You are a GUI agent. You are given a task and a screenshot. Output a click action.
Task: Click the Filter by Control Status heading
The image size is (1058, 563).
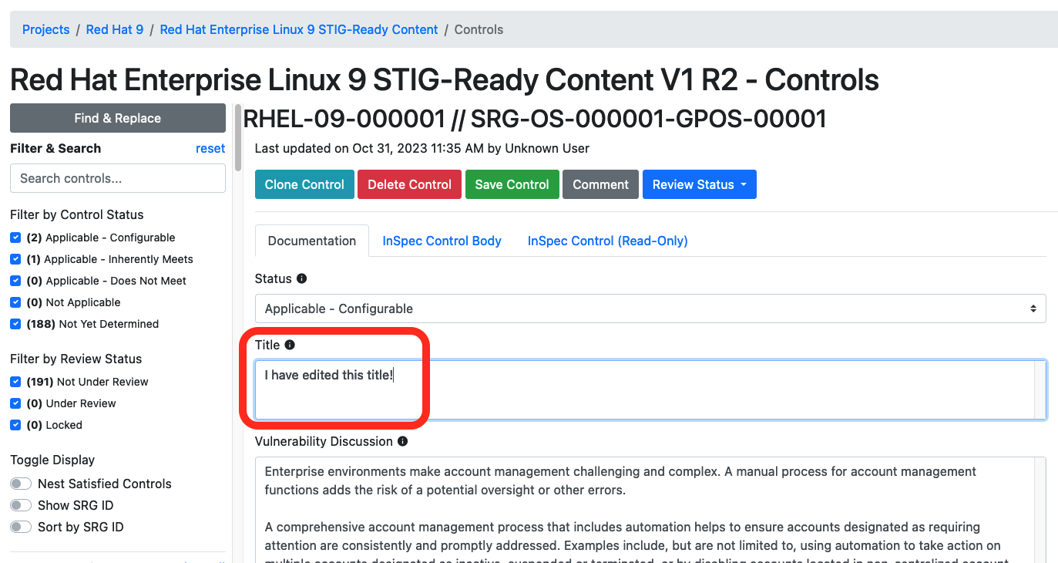77,214
